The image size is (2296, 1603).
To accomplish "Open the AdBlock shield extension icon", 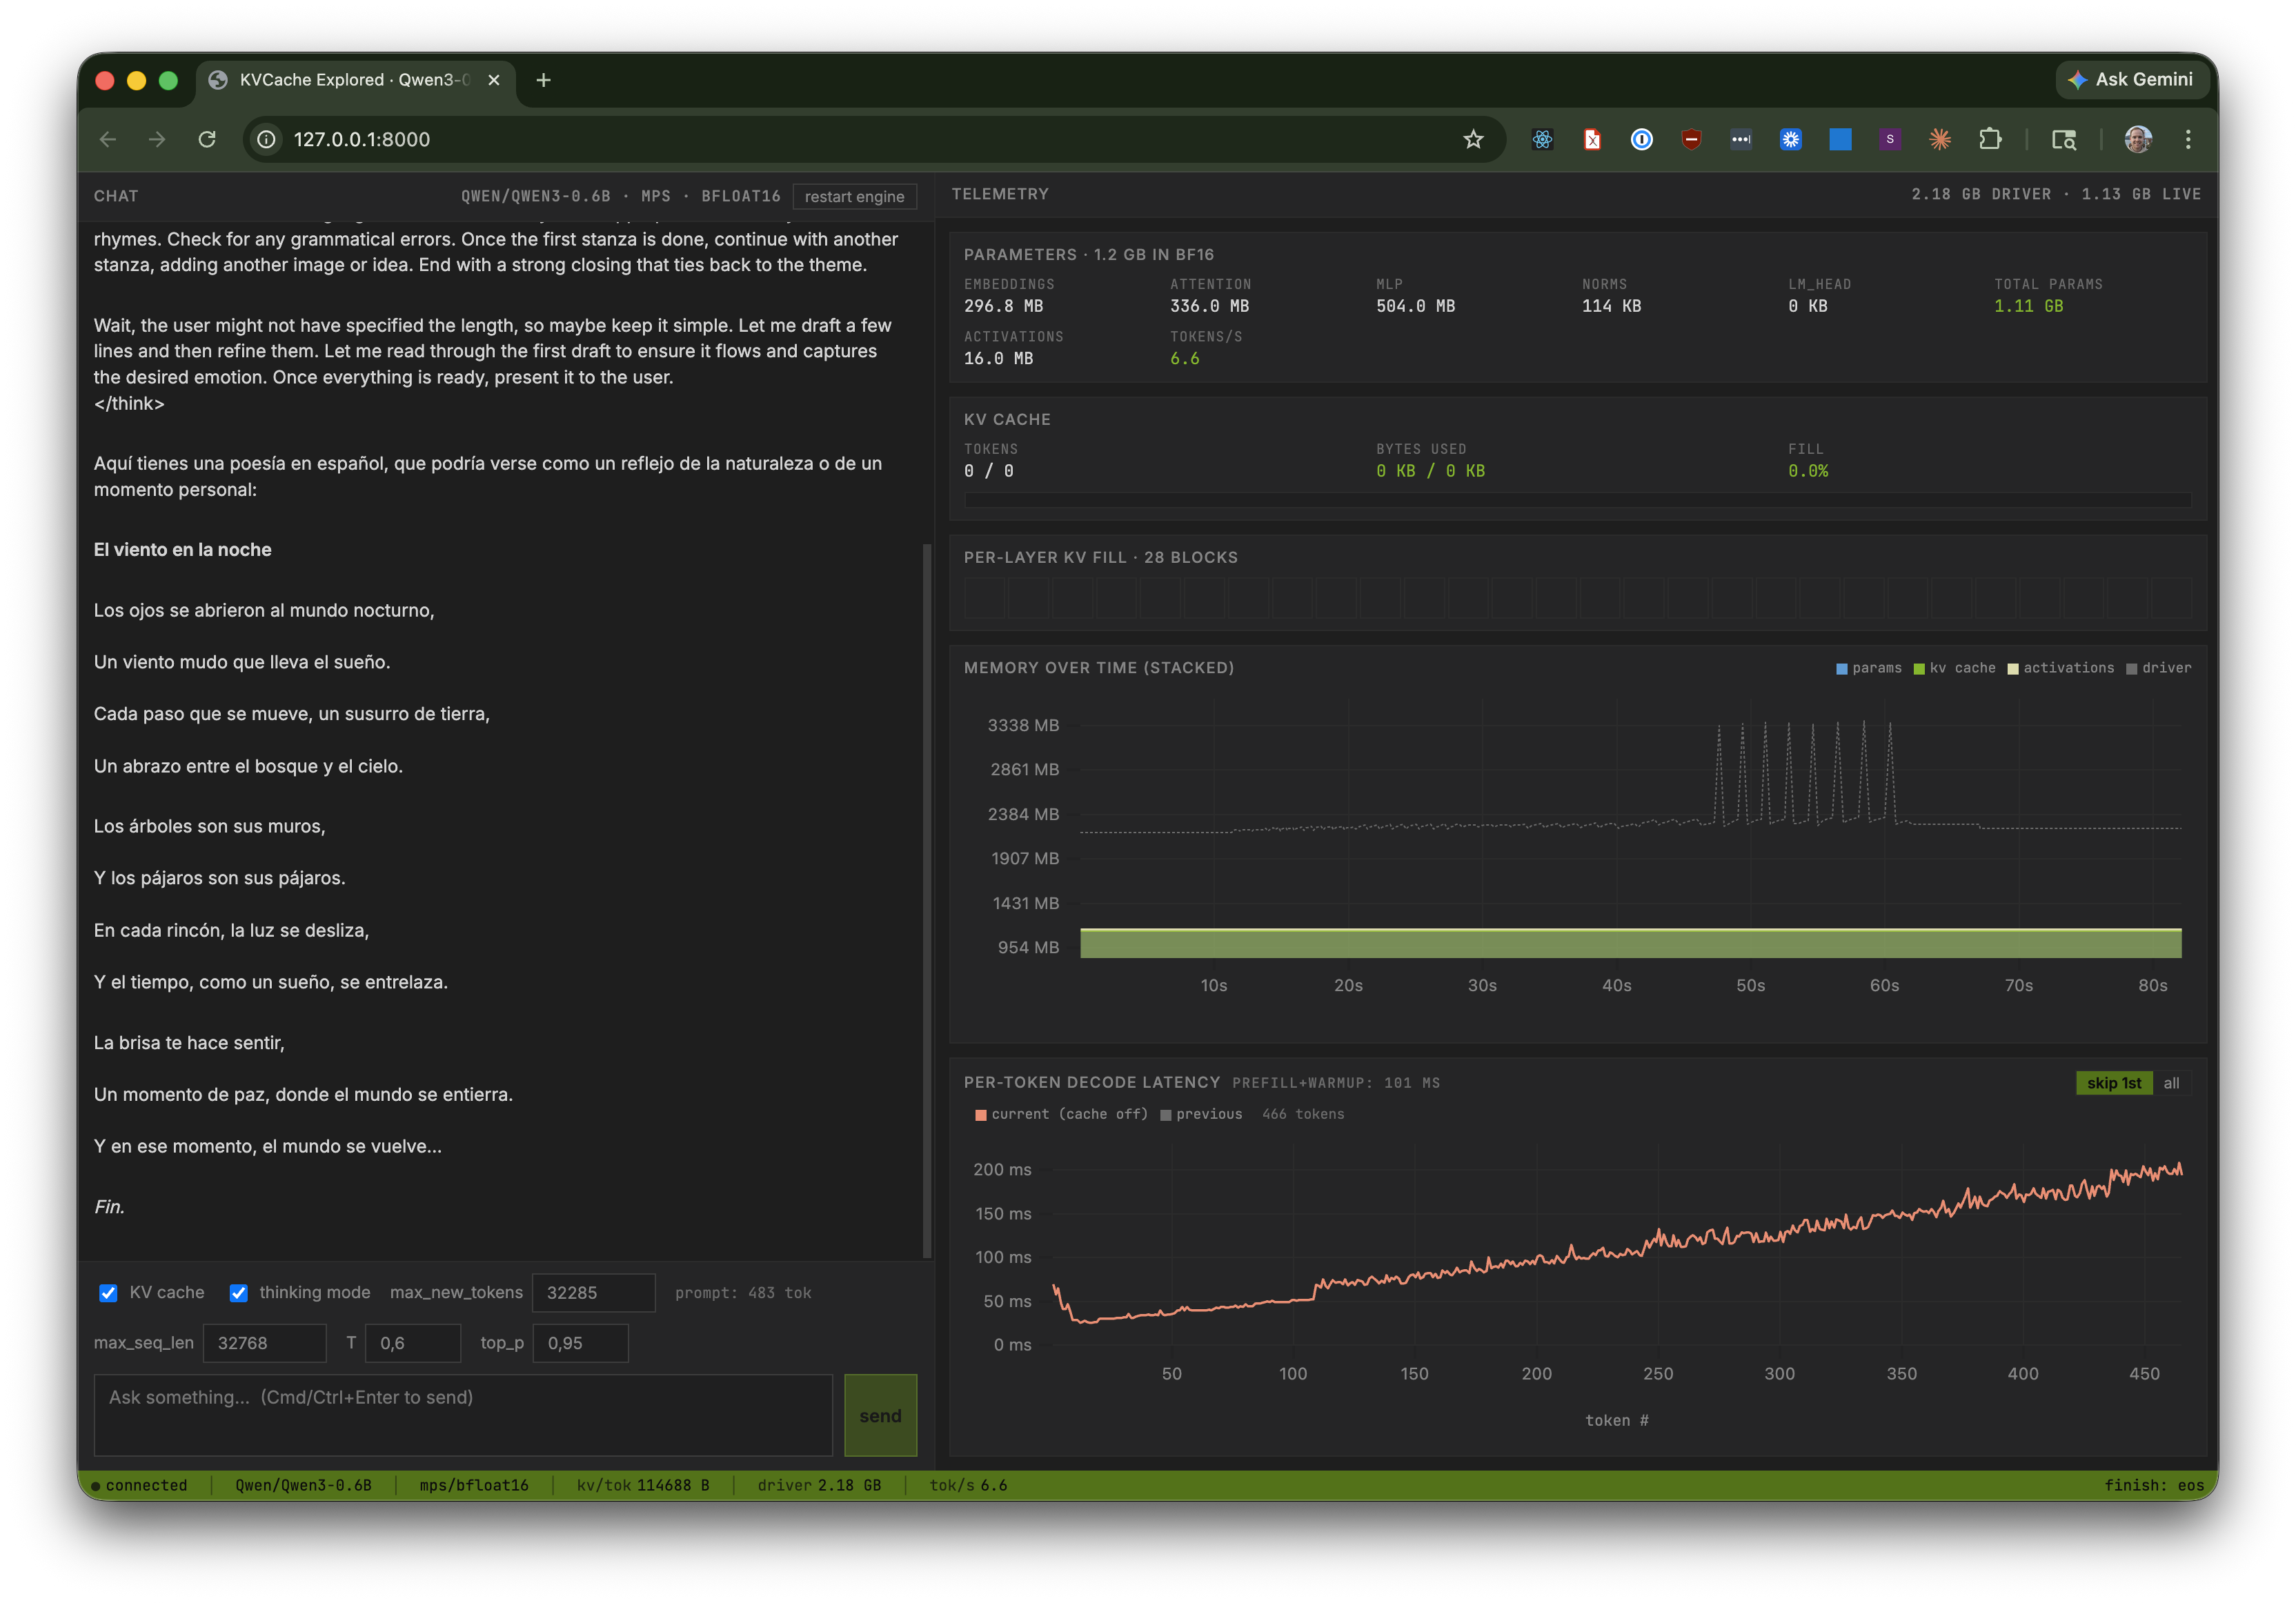I will (1691, 139).
